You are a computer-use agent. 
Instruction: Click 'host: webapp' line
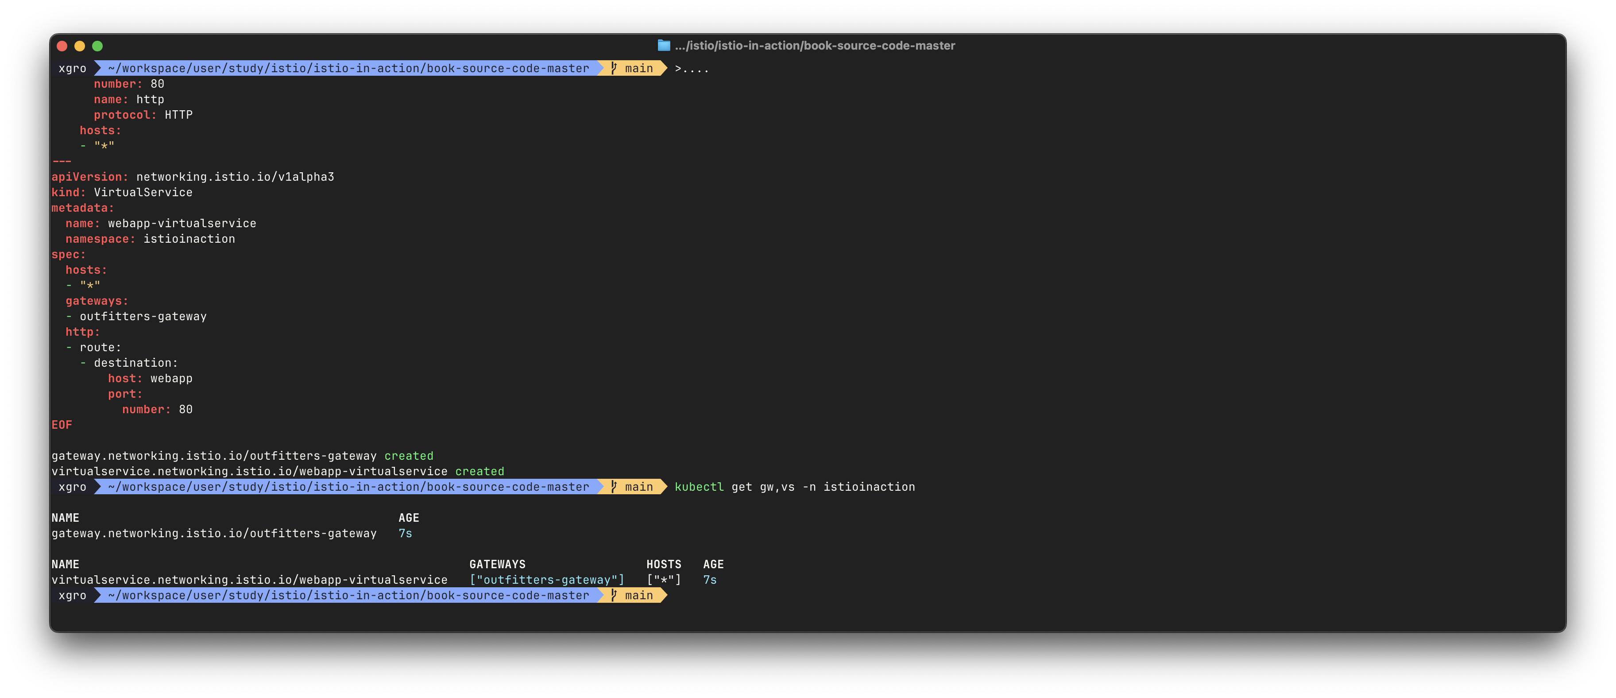pyautogui.click(x=150, y=378)
